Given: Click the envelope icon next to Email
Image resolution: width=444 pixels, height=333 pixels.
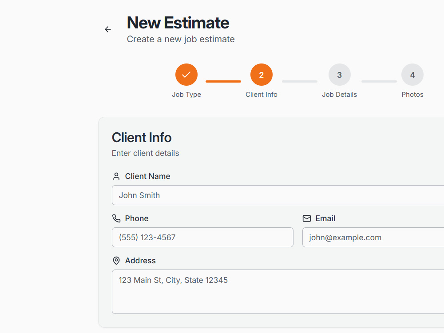Looking at the screenshot, I should [307, 218].
